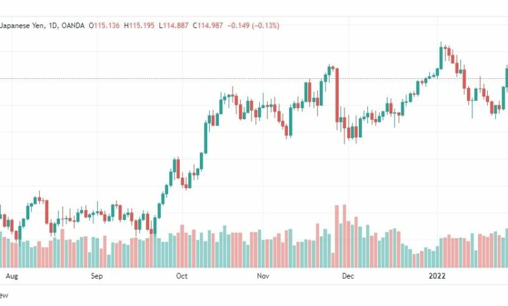Click the low value L114.887
Image resolution: width=508 pixels, height=306 pixels.
tap(173, 25)
